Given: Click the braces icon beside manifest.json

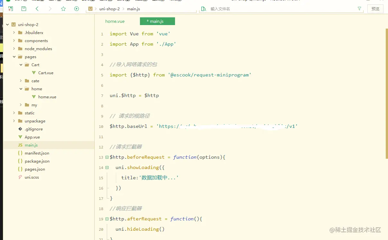Looking at the screenshot, I should [x=20, y=153].
